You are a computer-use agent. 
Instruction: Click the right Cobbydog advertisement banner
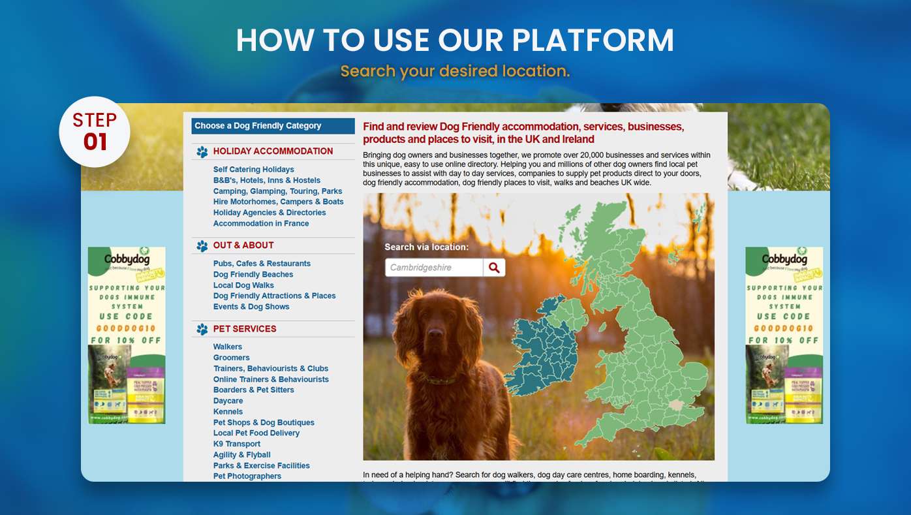pyautogui.click(x=784, y=336)
